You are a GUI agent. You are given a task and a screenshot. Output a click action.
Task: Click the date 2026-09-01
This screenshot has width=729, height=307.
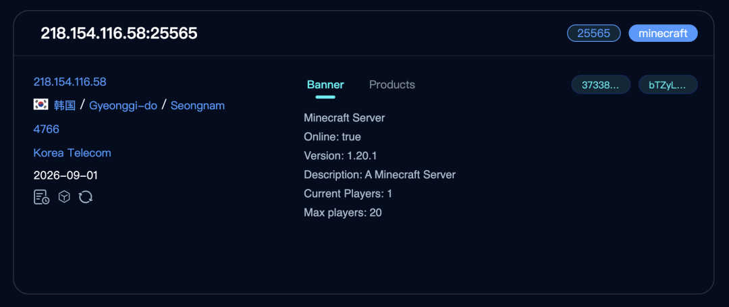point(65,175)
